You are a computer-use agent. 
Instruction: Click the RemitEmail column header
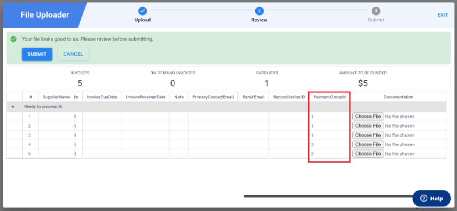(253, 97)
